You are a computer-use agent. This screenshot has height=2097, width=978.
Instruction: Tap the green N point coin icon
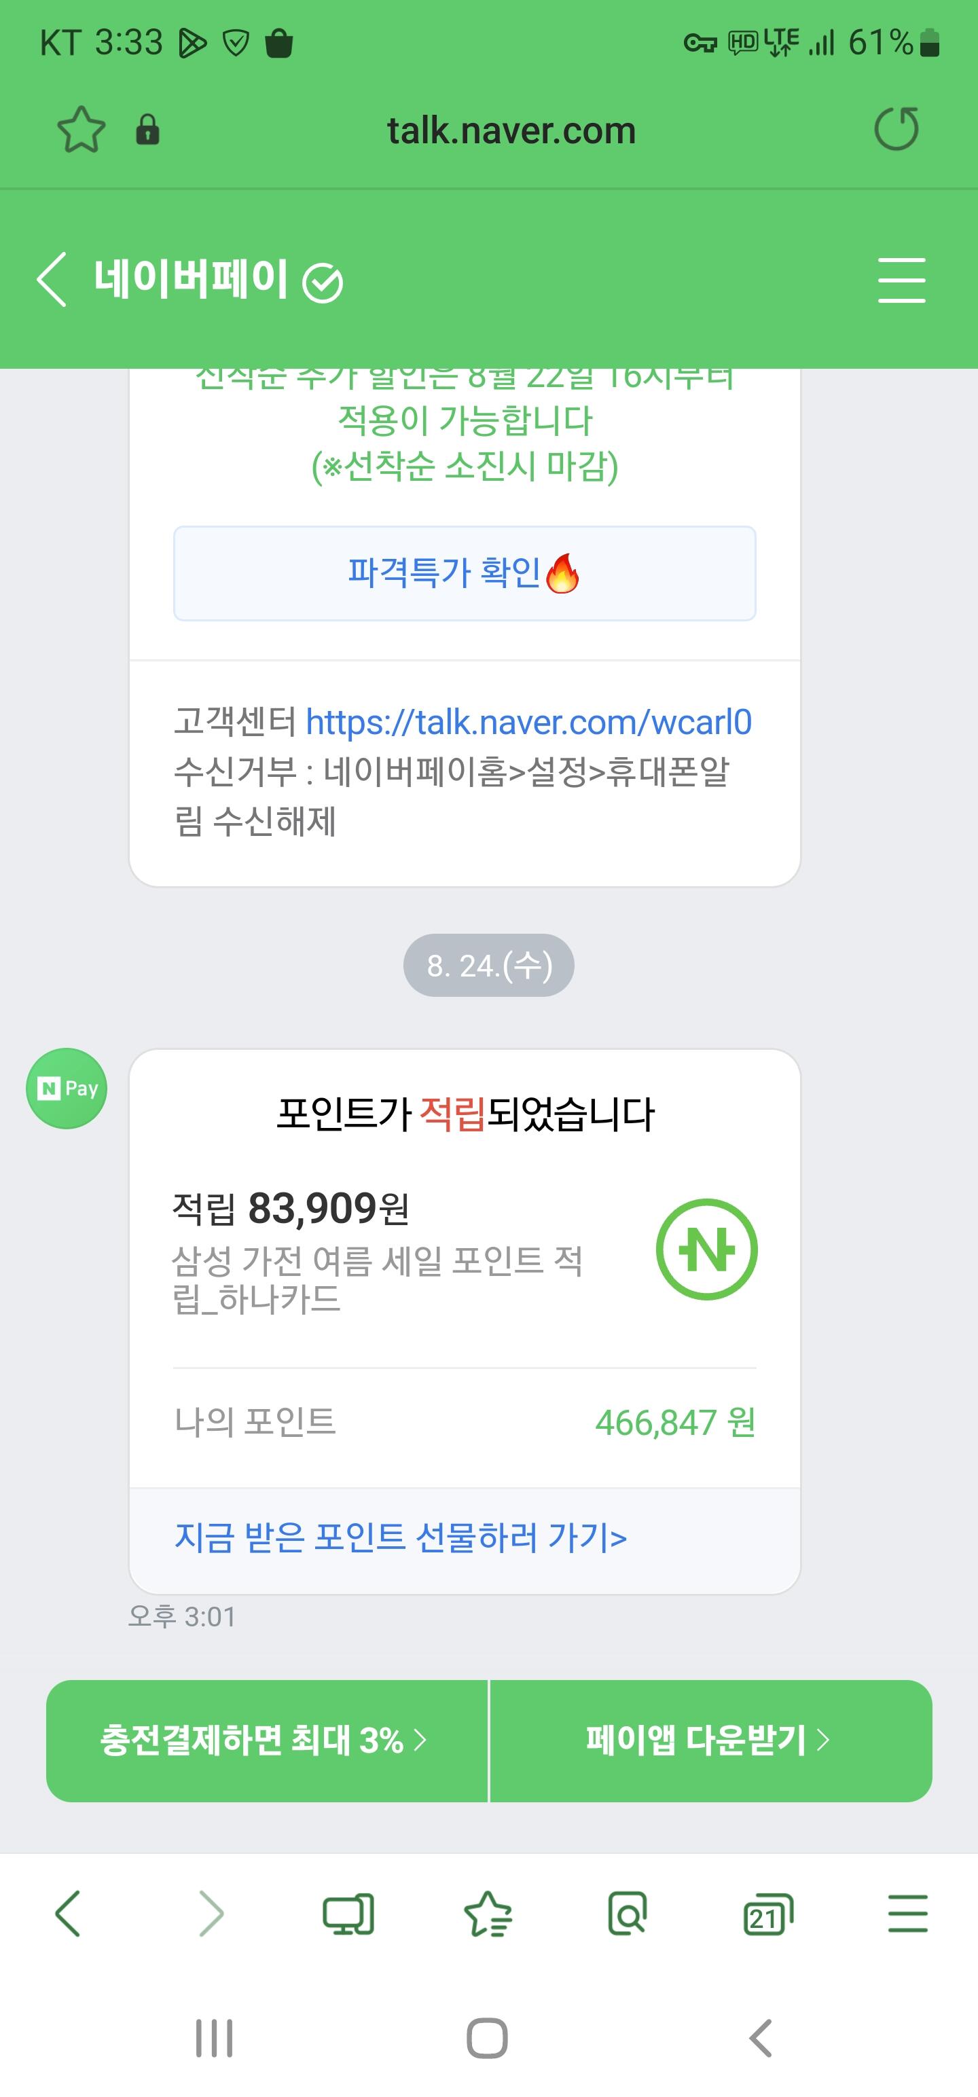[x=706, y=1249]
